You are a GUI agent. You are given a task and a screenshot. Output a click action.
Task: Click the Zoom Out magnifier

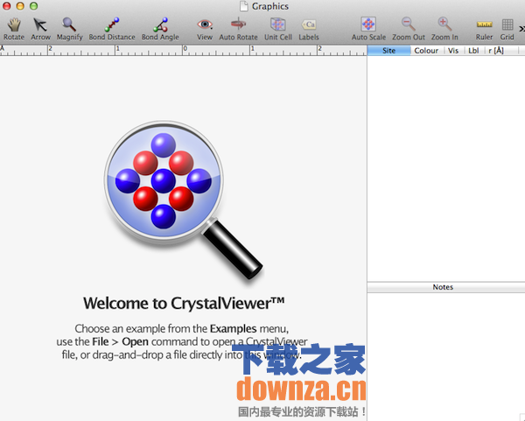pyautogui.click(x=409, y=29)
